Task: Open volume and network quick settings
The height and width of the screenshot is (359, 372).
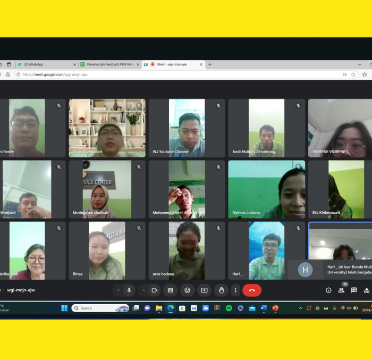Action: pyautogui.click(x=349, y=308)
